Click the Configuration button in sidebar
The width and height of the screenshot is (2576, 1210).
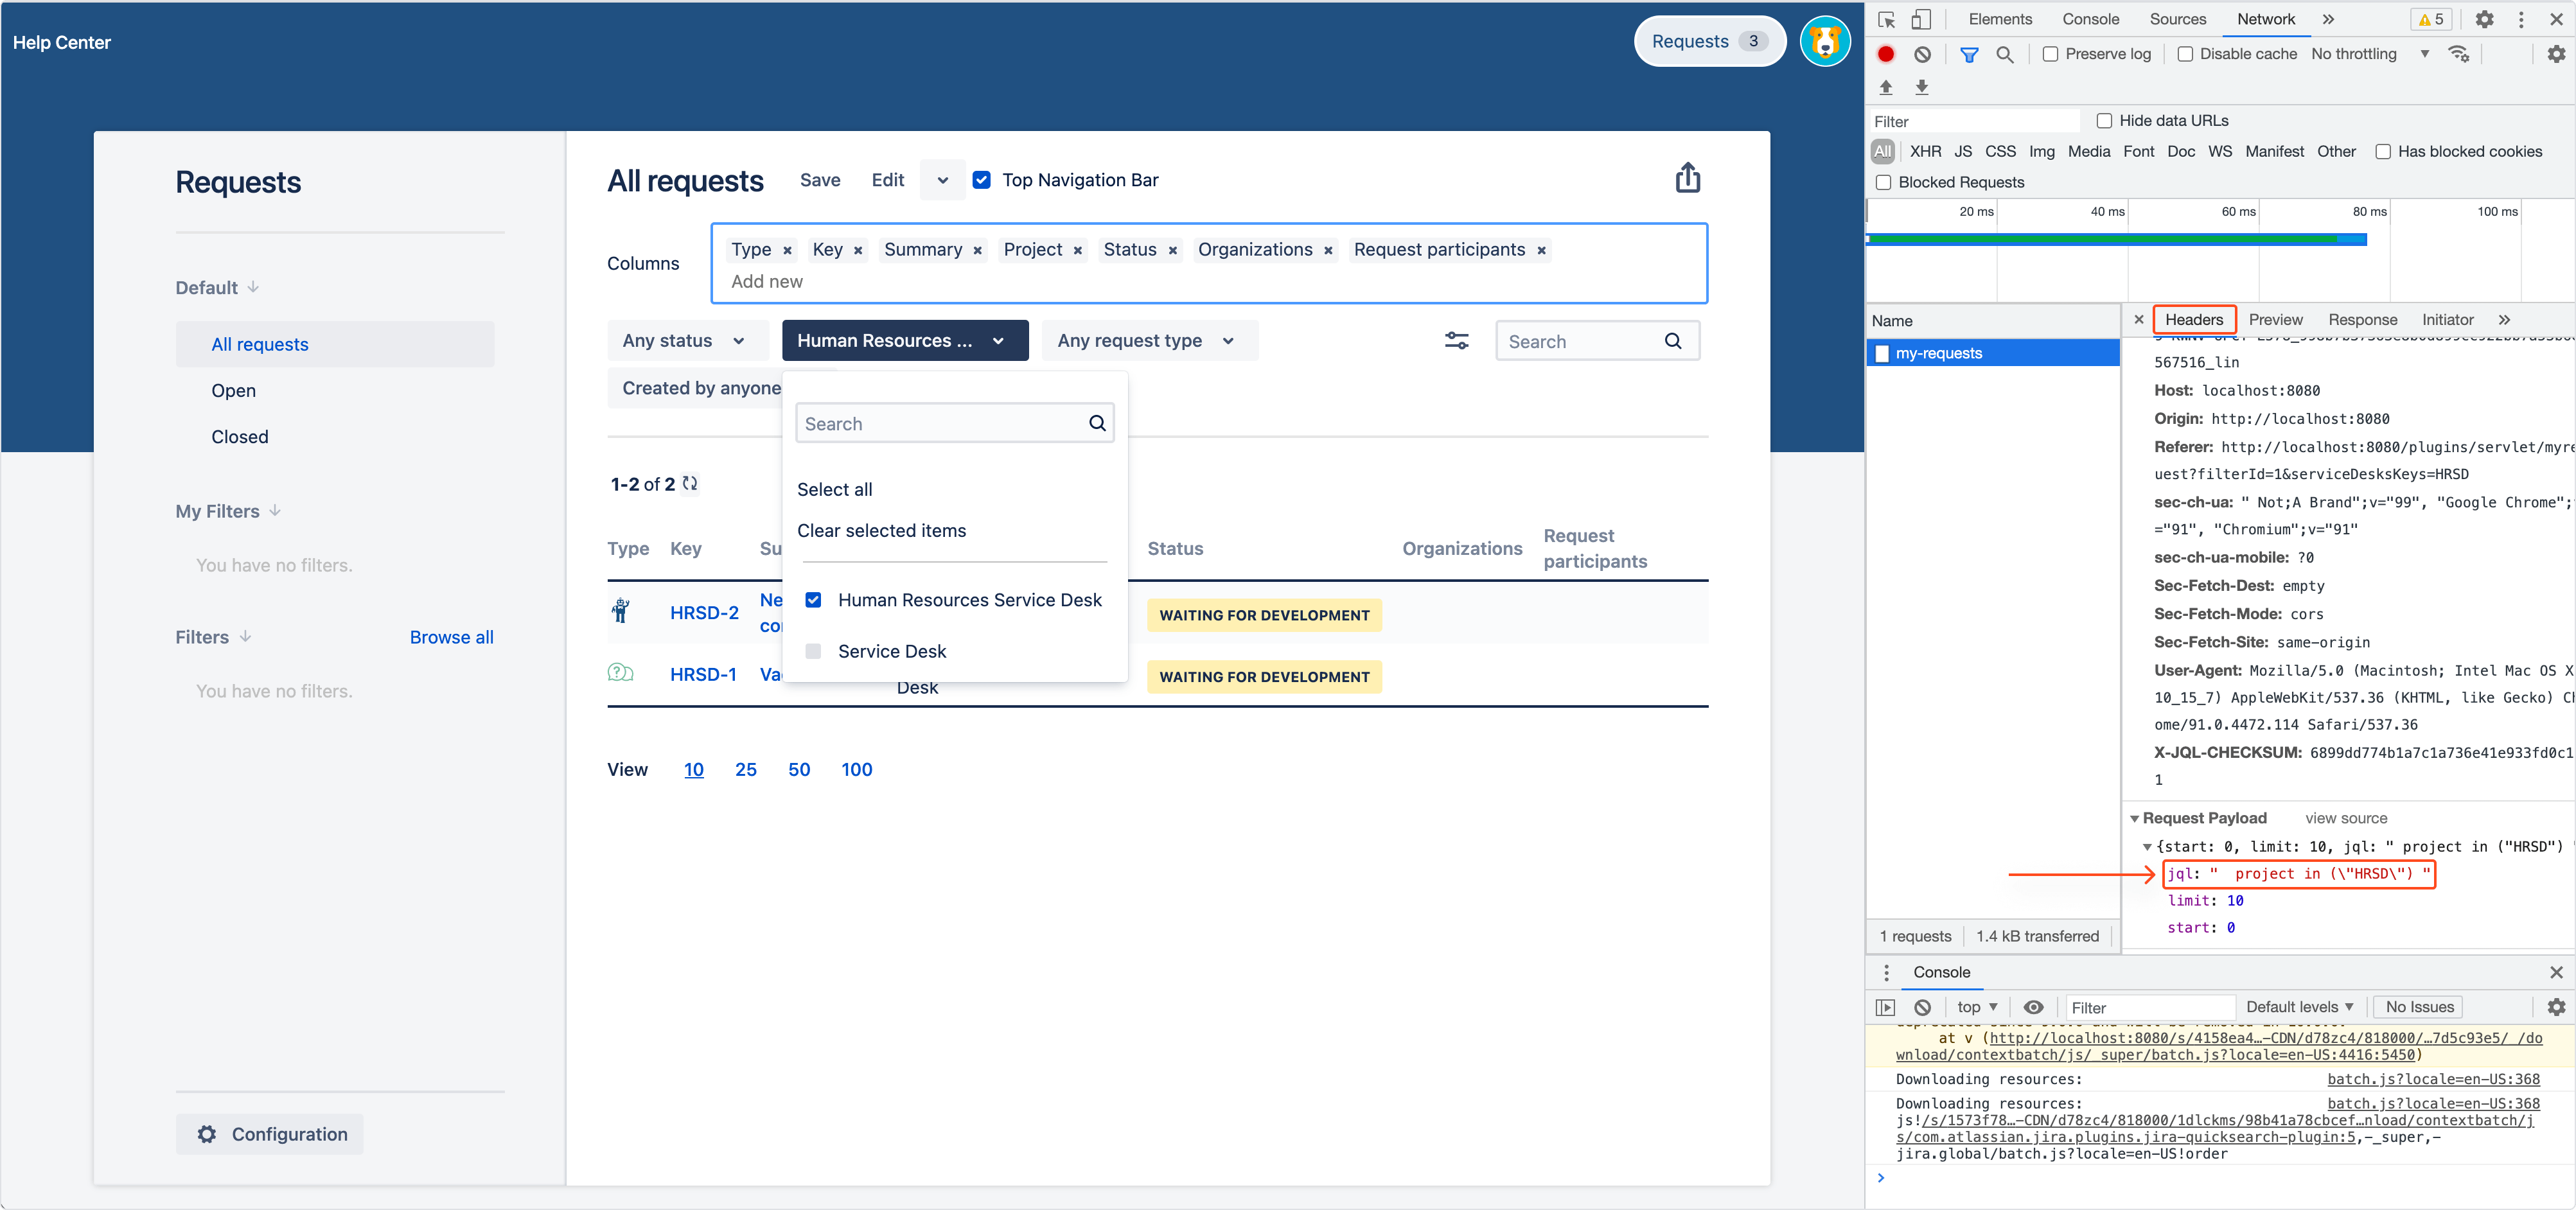(271, 1134)
